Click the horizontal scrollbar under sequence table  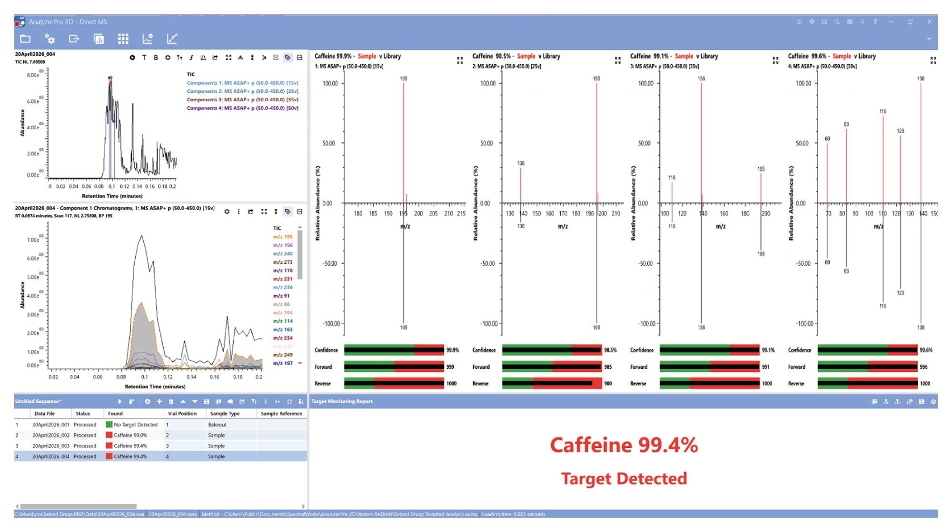click(x=78, y=506)
